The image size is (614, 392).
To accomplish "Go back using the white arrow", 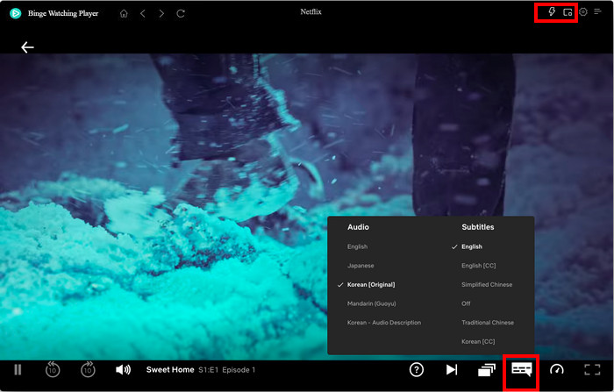I will click(x=27, y=47).
